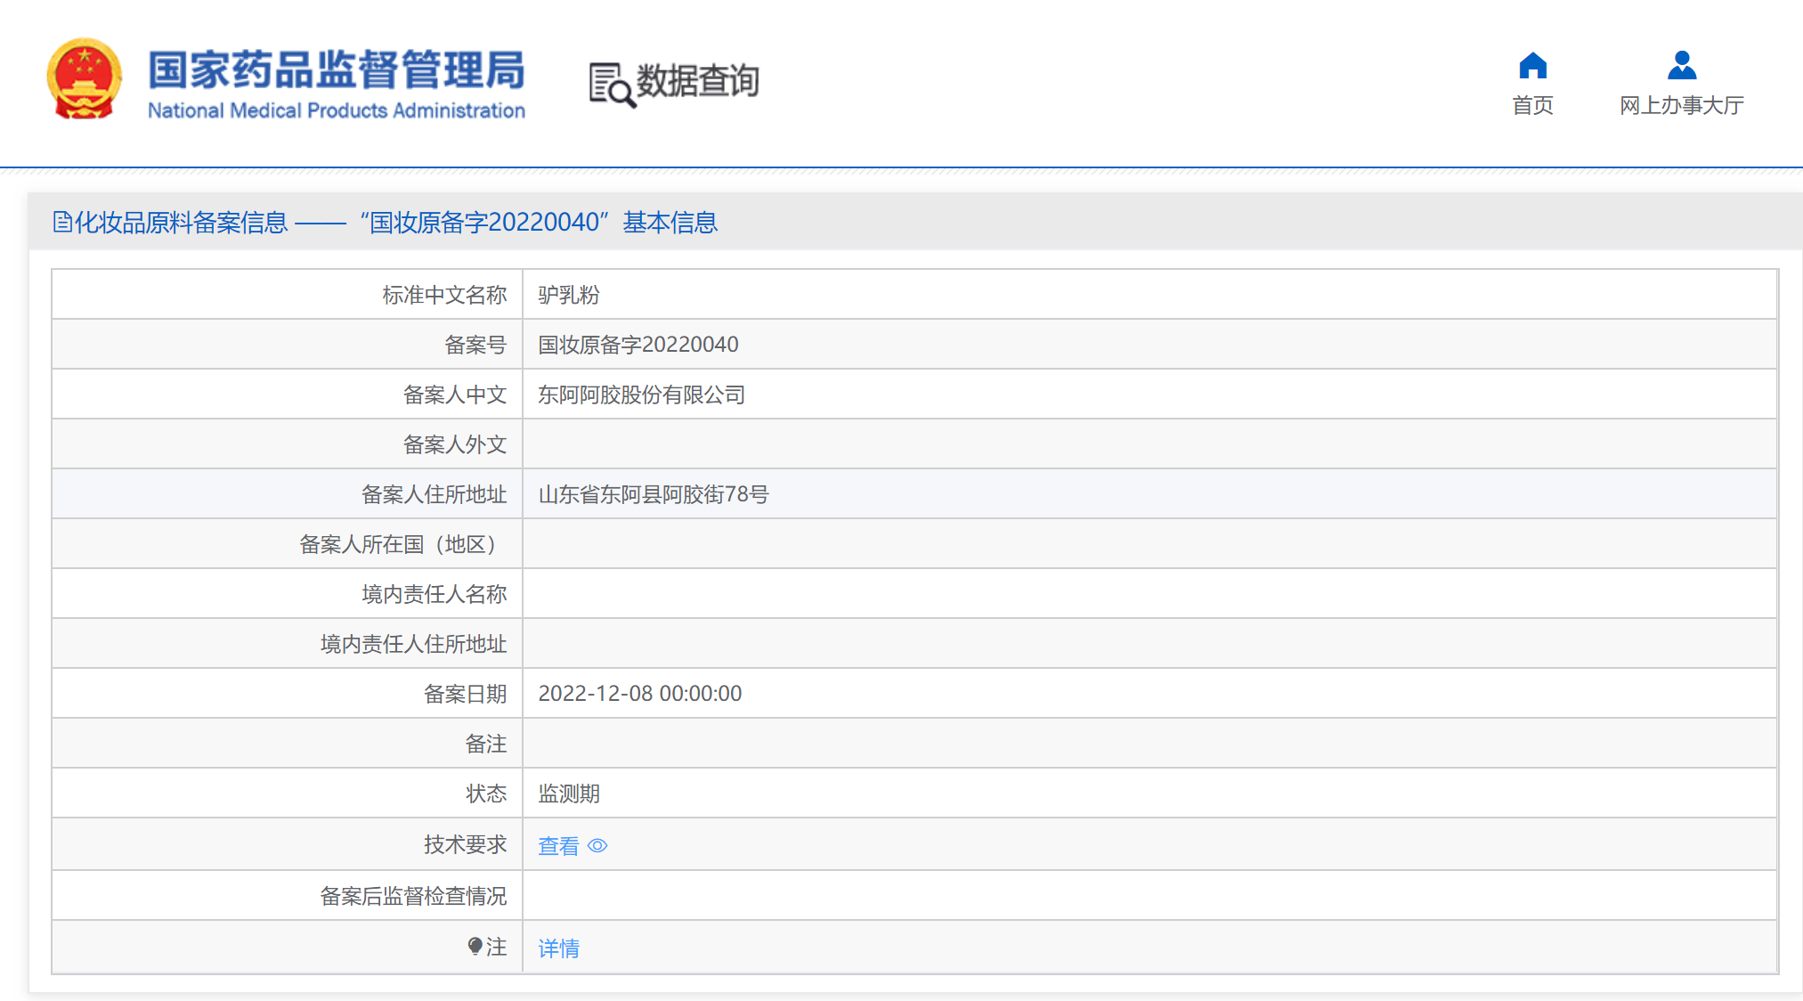Click the 数据查询 heading text
1803x1001 pixels.
pos(697,81)
